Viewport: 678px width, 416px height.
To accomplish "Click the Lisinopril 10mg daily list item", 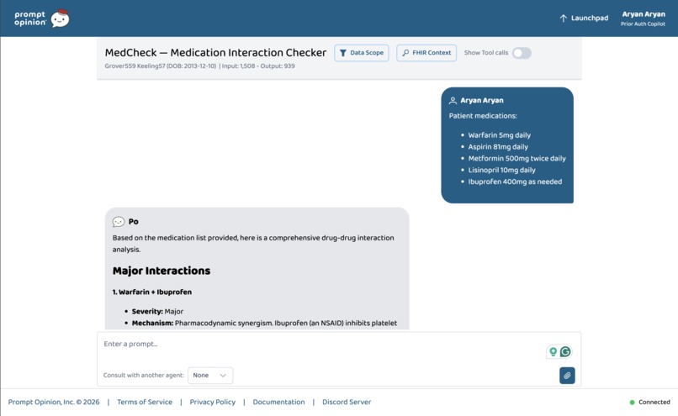I will point(501,171).
